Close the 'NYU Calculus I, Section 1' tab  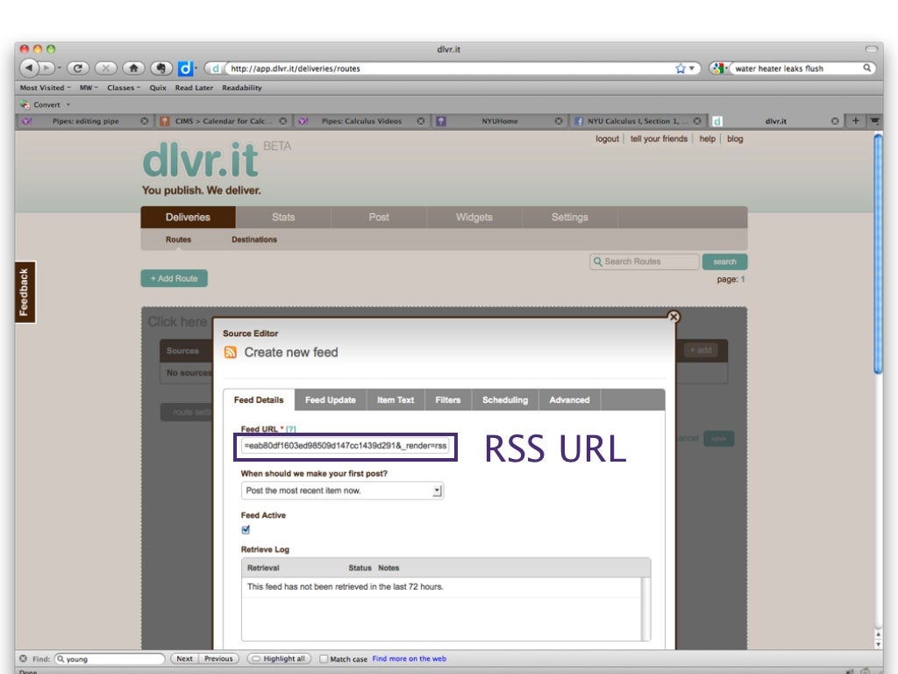pos(697,121)
